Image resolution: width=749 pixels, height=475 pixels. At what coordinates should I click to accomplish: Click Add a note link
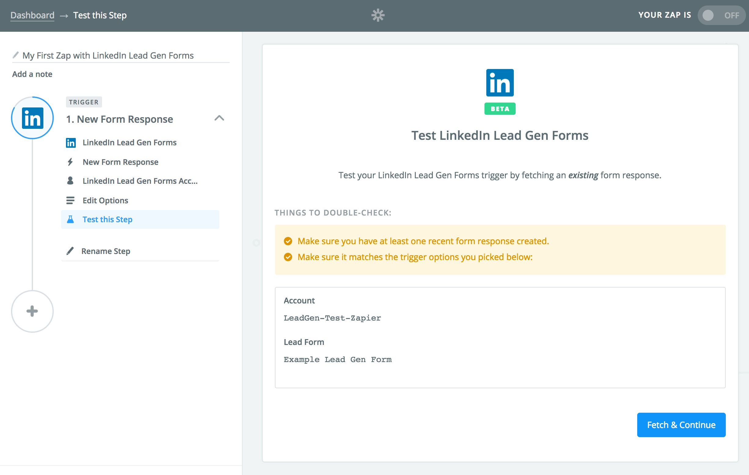tap(32, 74)
